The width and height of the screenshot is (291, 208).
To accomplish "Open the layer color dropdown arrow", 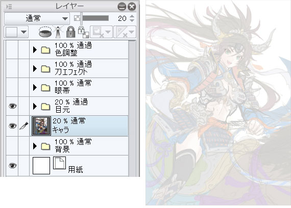I will pyautogui.click(x=23, y=32).
